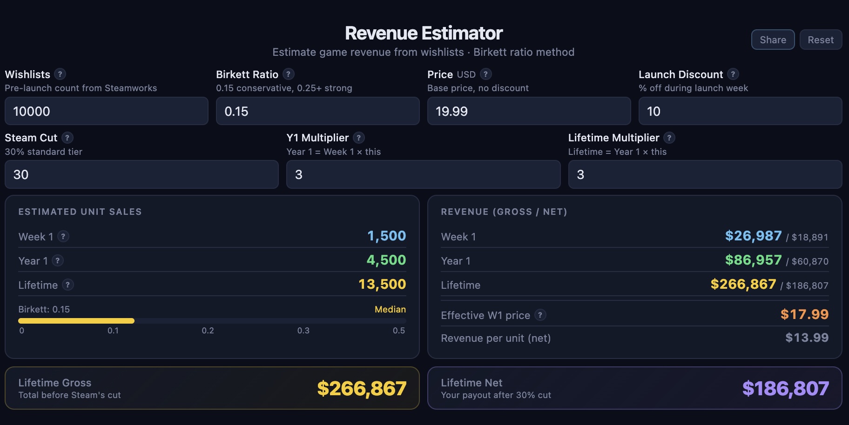Select the Price field showing 19.99
849x425 pixels.
[529, 111]
